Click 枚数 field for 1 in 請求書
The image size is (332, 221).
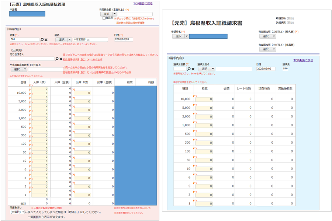pos(204,204)
